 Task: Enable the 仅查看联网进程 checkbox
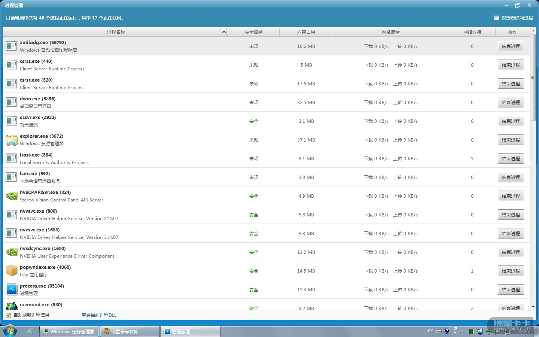(x=497, y=18)
